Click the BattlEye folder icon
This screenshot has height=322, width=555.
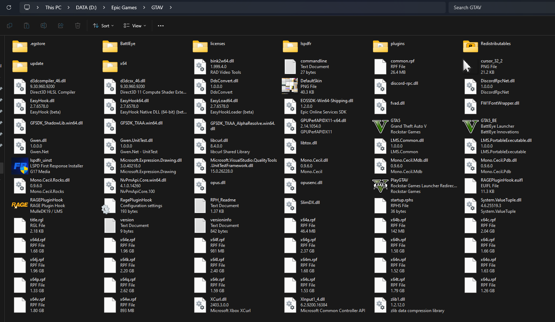pyautogui.click(x=110, y=46)
